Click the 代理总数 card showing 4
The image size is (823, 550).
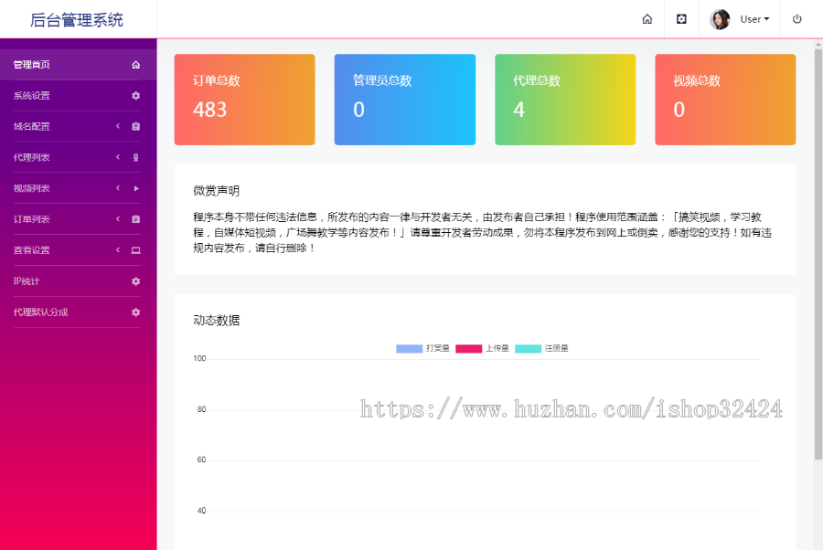point(565,99)
